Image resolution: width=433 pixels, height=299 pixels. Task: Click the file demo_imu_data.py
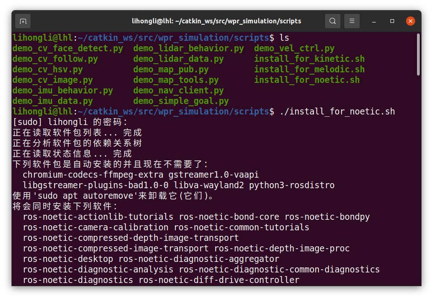point(53,101)
